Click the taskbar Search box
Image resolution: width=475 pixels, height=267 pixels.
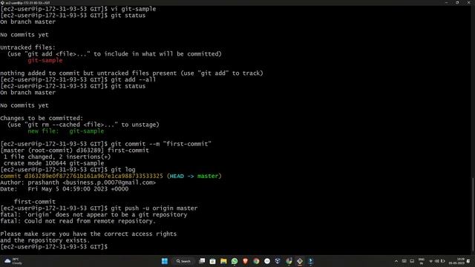pyautogui.click(x=183, y=261)
